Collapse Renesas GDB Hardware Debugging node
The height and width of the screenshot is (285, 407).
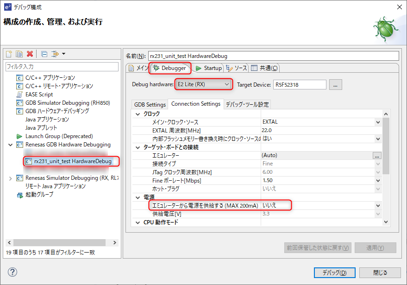click(10, 145)
